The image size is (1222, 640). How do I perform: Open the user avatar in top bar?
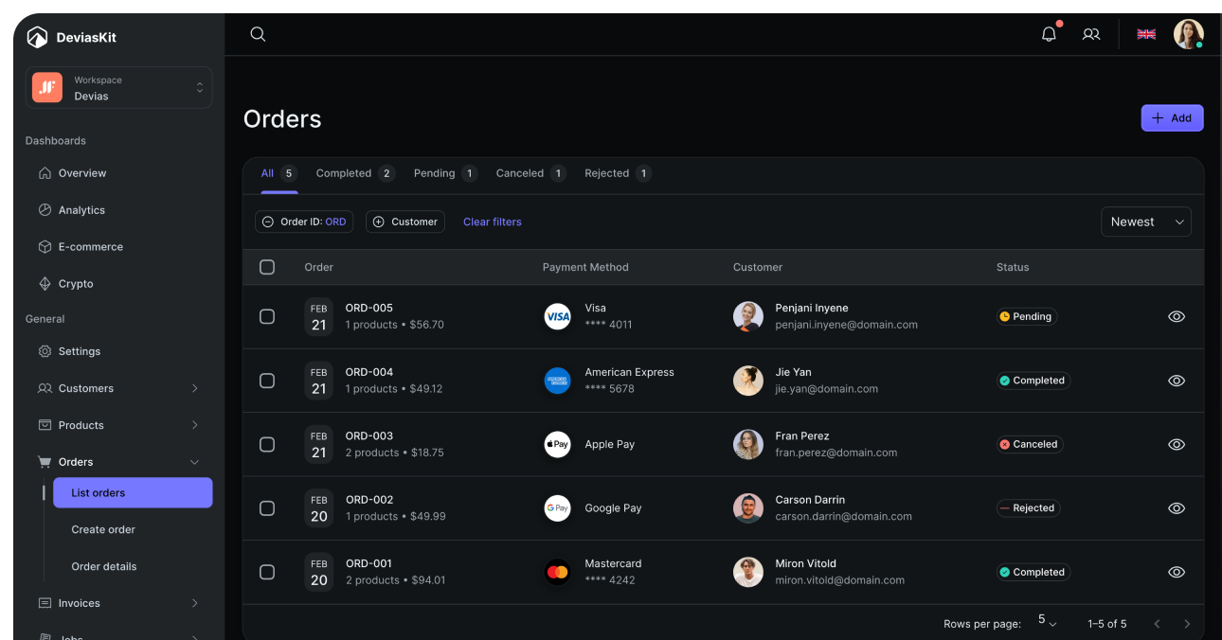[1188, 34]
